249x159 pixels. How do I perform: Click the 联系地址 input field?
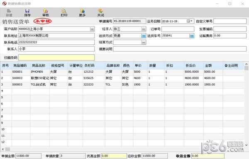pos(56,36)
